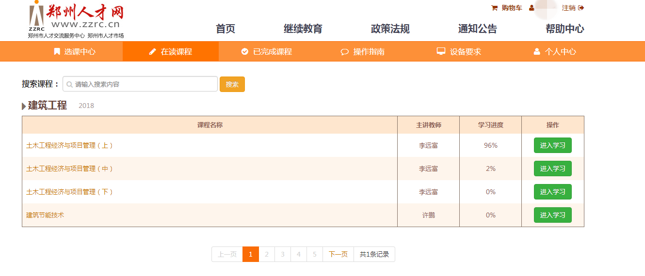
Task: Go to 个人中心 personal center
Action: [x=555, y=51]
